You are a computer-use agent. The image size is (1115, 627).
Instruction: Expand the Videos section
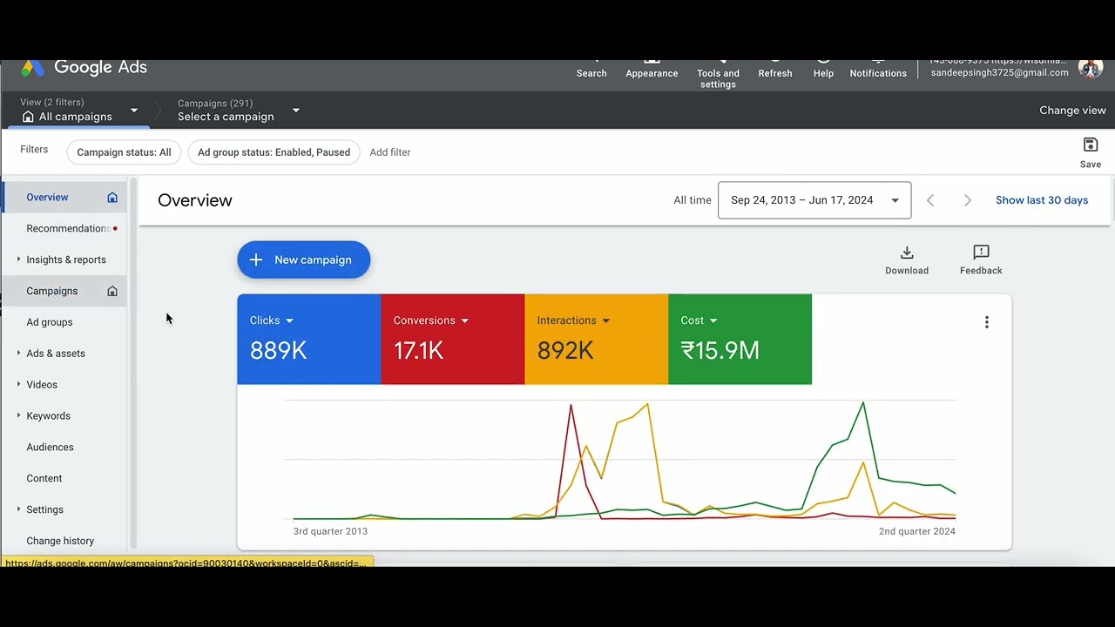[x=18, y=385]
